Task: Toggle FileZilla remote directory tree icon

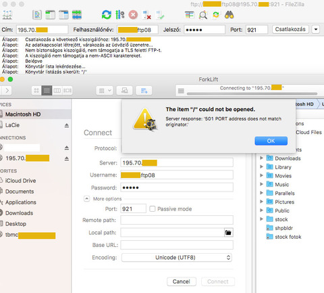Action: [x=63, y=15]
